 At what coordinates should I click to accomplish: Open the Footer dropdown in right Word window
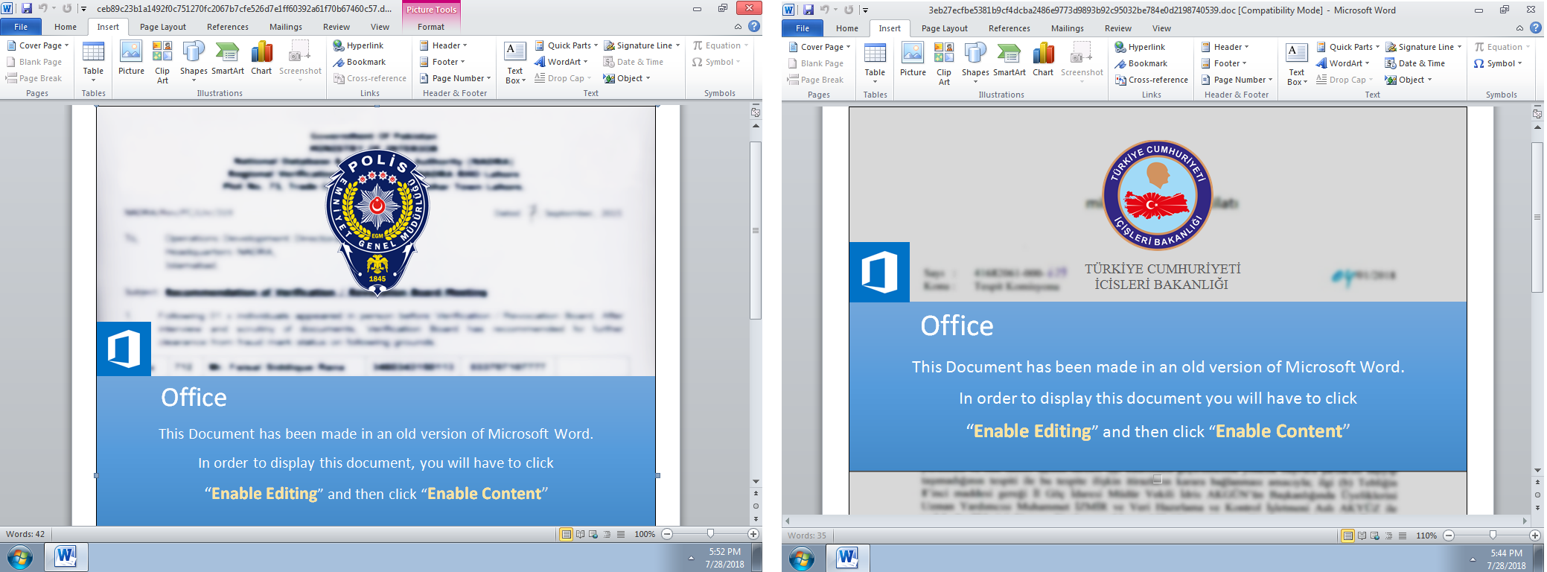(1224, 63)
